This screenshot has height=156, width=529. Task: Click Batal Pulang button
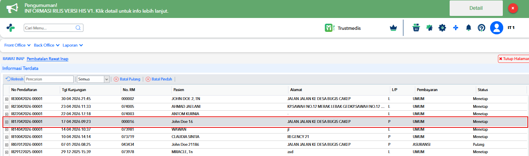pos(127,79)
